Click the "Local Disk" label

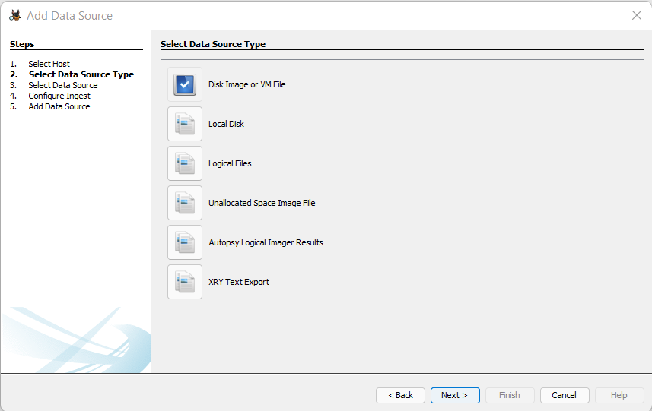point(226,124)
